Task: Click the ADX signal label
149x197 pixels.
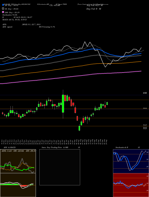Action: 7,27
